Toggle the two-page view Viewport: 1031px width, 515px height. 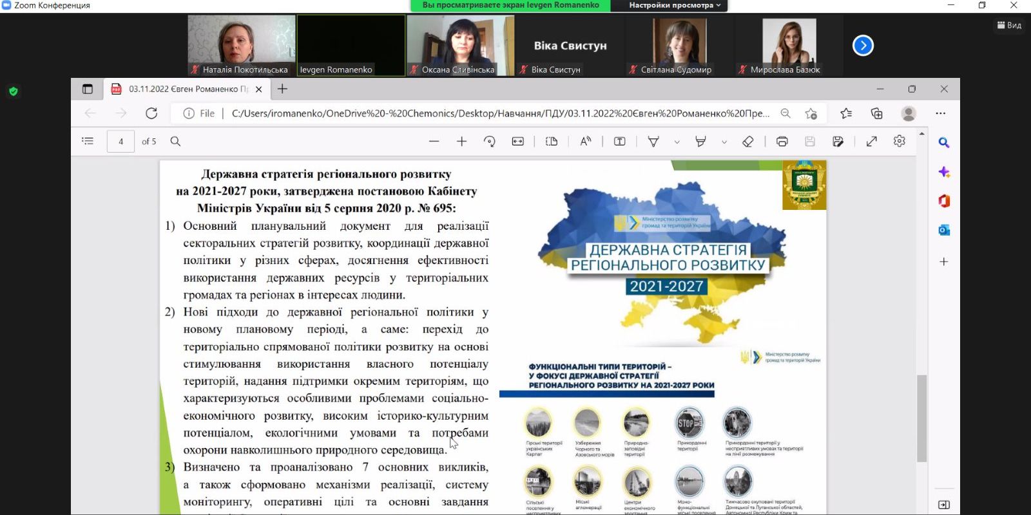(552, 142)
